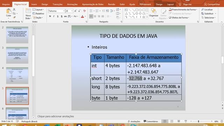Toggle italic I formatting

click(x=54, y=16)
